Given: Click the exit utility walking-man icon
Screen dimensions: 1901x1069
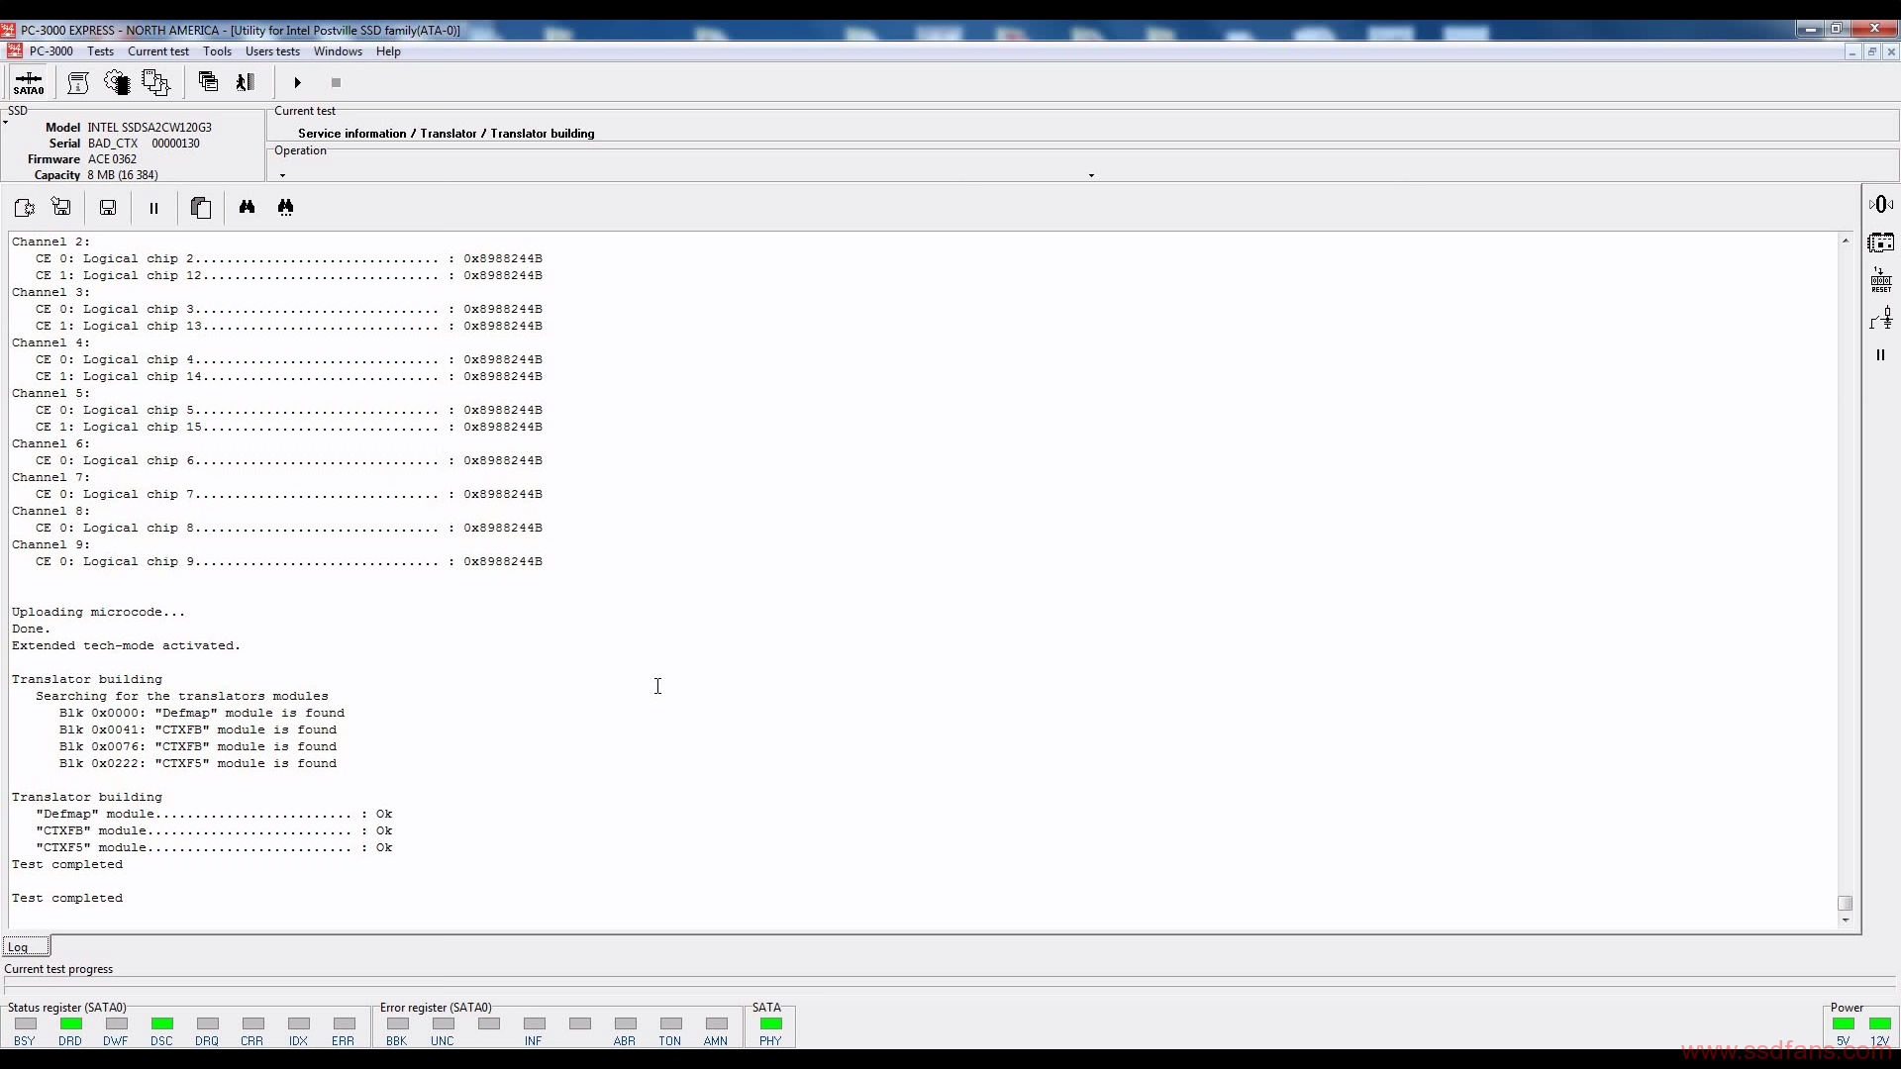Looking at the screenshot, I should click(x=246, y=82).
